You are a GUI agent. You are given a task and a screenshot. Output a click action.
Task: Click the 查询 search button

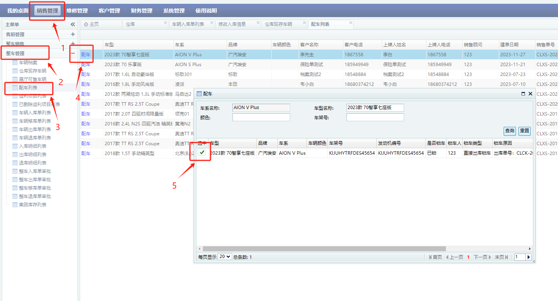click(x=509, y=131)
